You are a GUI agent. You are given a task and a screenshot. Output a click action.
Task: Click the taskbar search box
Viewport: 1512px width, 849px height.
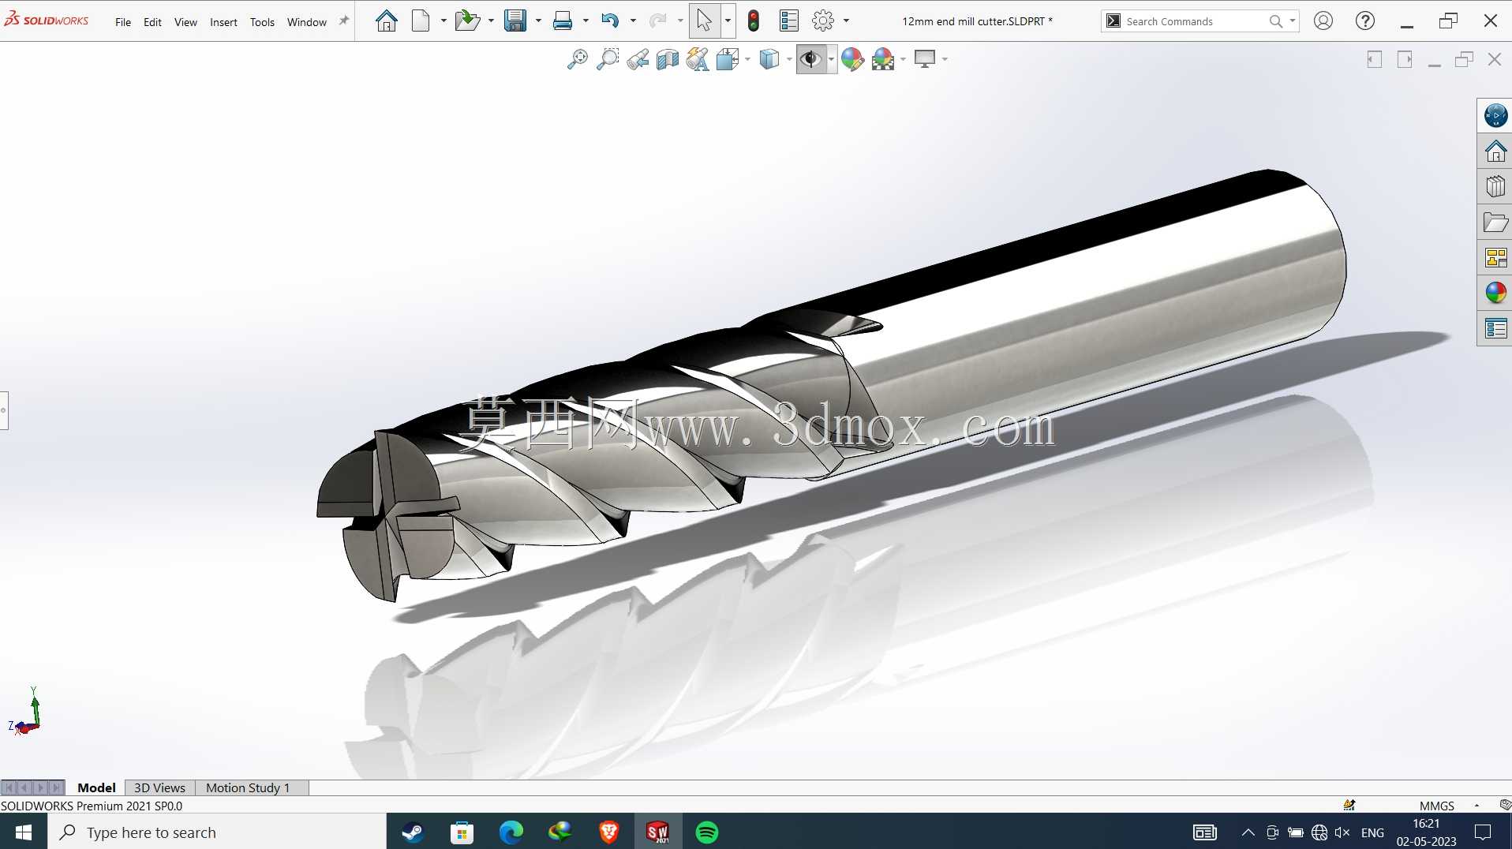[x=217, y=832]
